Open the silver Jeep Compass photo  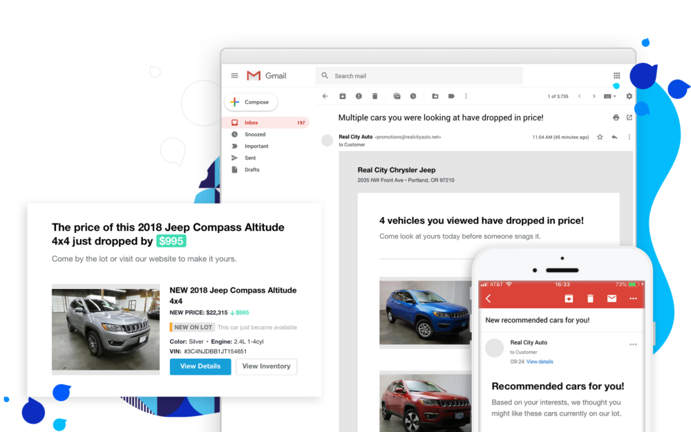(x=106, y=329)
